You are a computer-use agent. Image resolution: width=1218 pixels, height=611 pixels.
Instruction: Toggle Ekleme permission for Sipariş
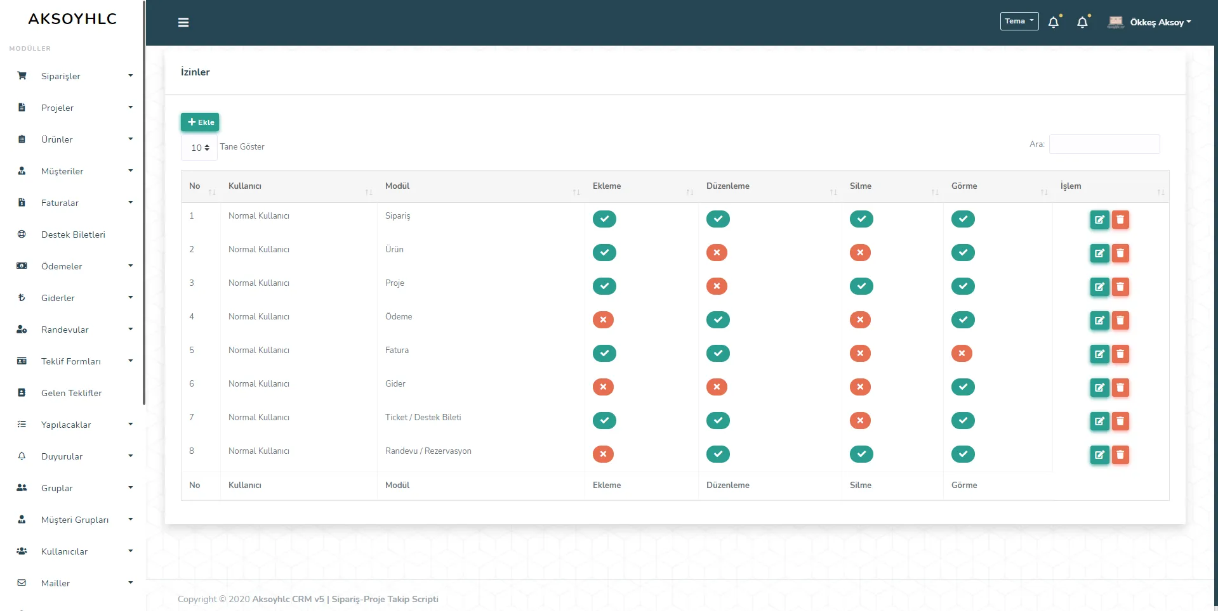[x=604, y=219]
